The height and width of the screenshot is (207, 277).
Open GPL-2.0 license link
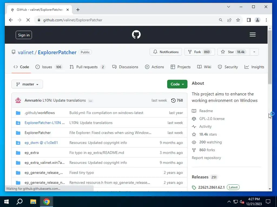coord(208,119)
